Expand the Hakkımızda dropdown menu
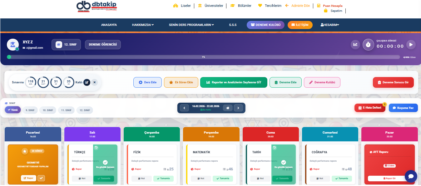This screenshot has height=186, width=421. (x=143, y=25)
